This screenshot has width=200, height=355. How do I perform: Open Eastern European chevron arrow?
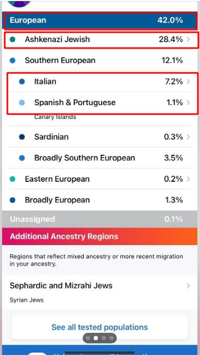click(x=188, y=179)
